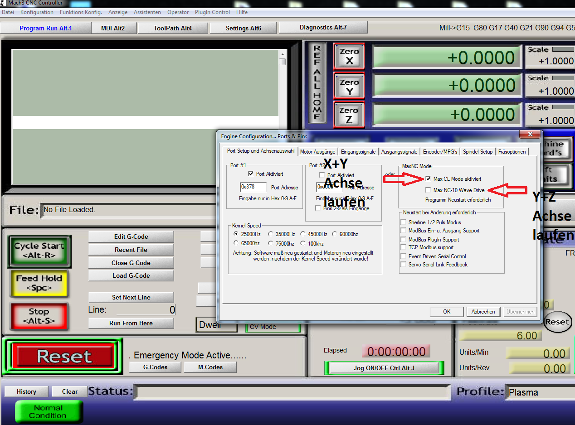Open the Konfiguration menu
This screenshot has height=425, width=575.
coord(37,12)
